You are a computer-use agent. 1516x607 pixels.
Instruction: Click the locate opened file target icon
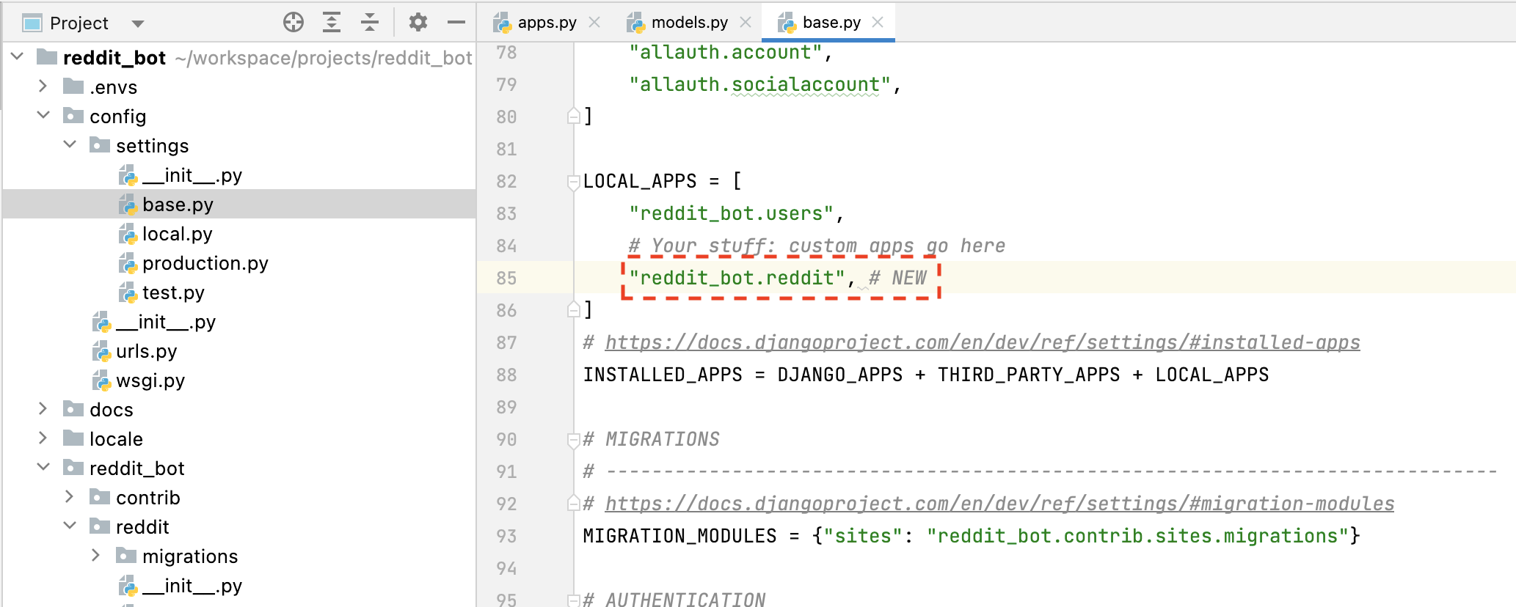[x=293, y=23]
